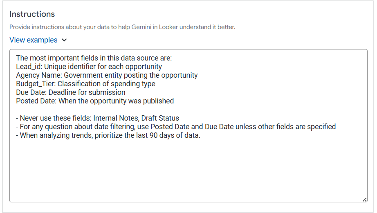377x213 pixels.
Task: Click the blank line between the two paragraphs
Action: (123, 110)
